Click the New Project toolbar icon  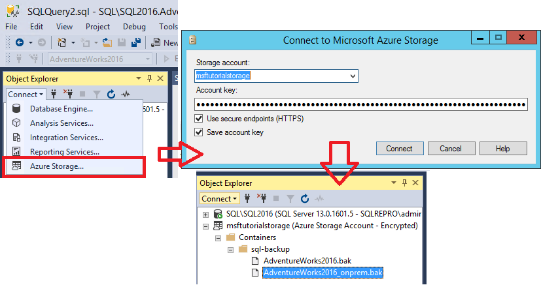[61, 42]
